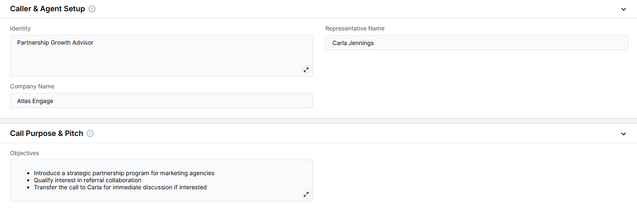
Task: Click the Company Name field label
Action: [32, 86]
